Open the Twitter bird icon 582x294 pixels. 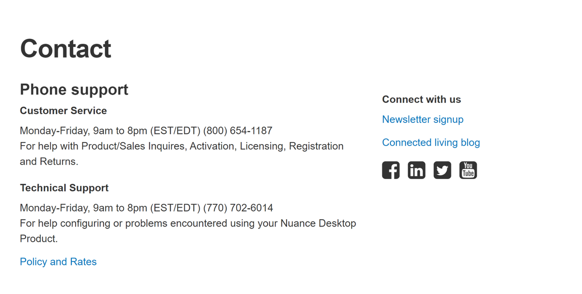[442, 170]
